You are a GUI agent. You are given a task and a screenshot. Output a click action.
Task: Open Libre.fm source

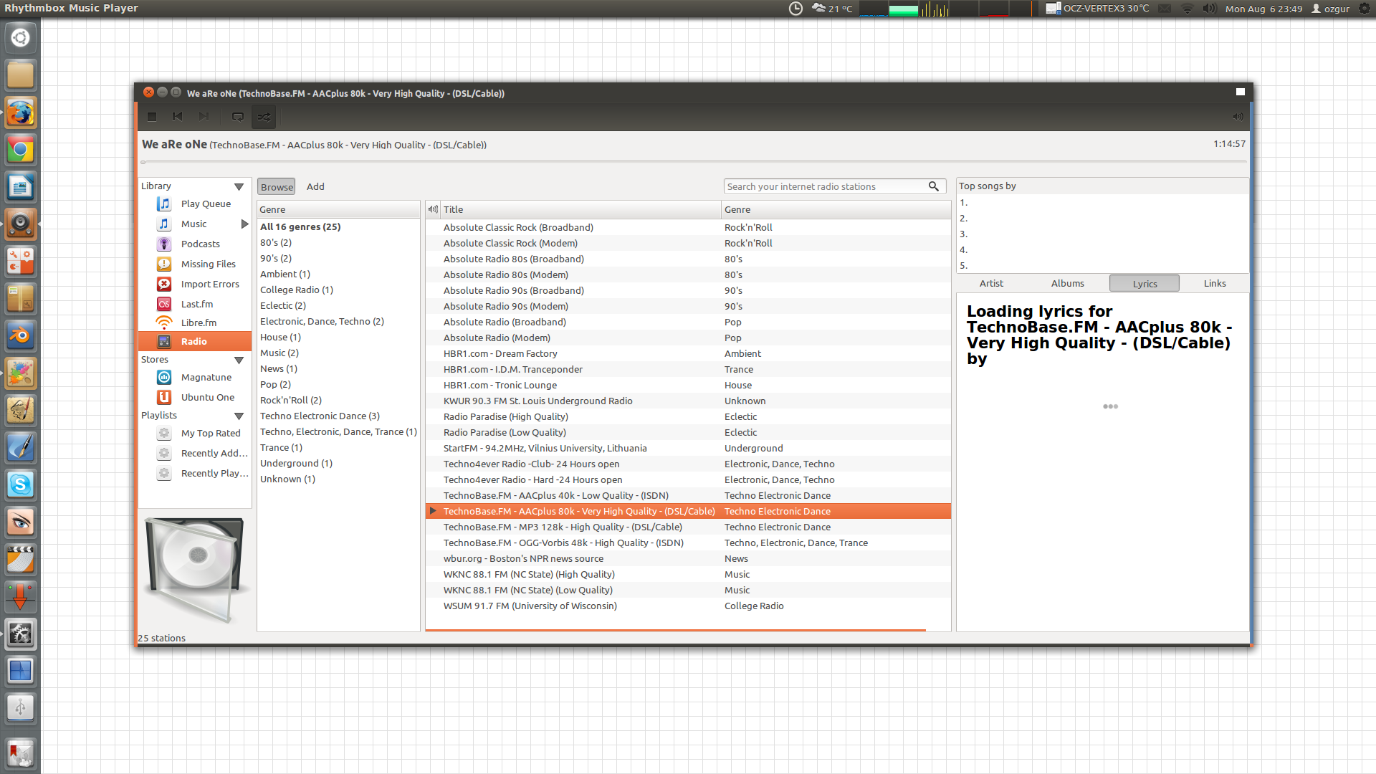click(x=195, y=323)
